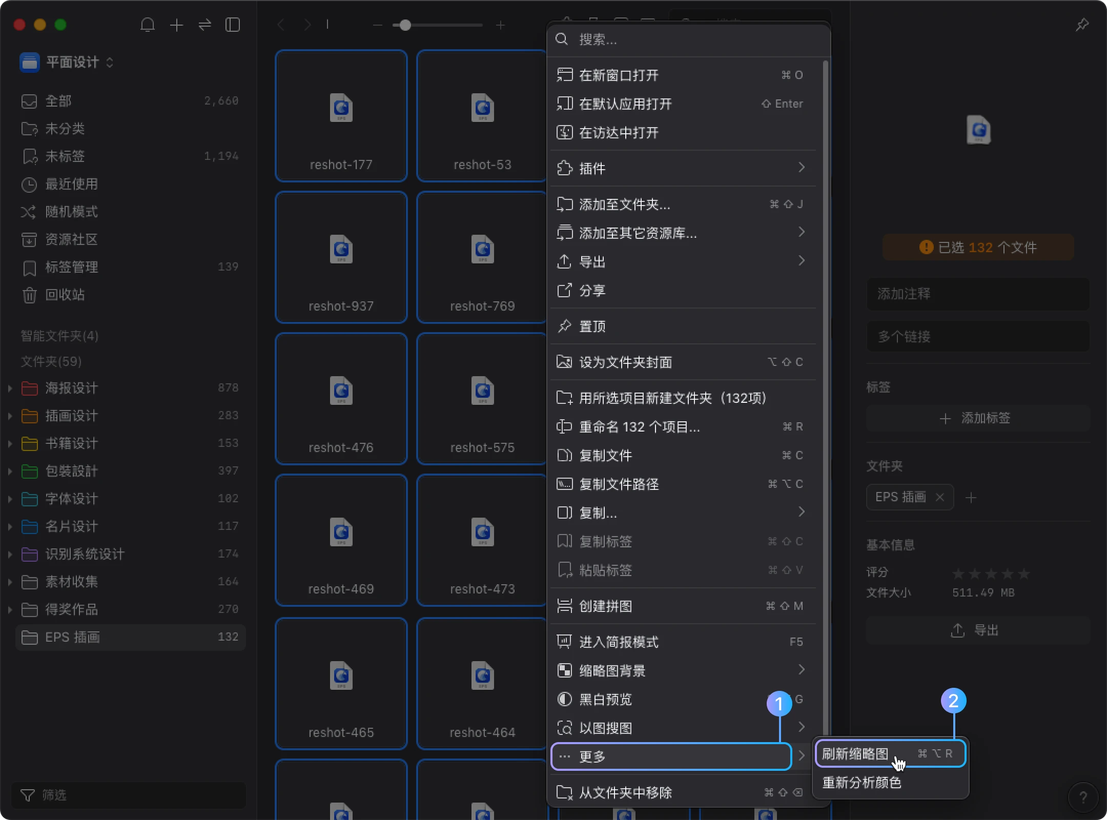This screenshot has height=820, width=1107.
Task: Choose 在默认应用打开 from menu
Action: coord(683,104)
